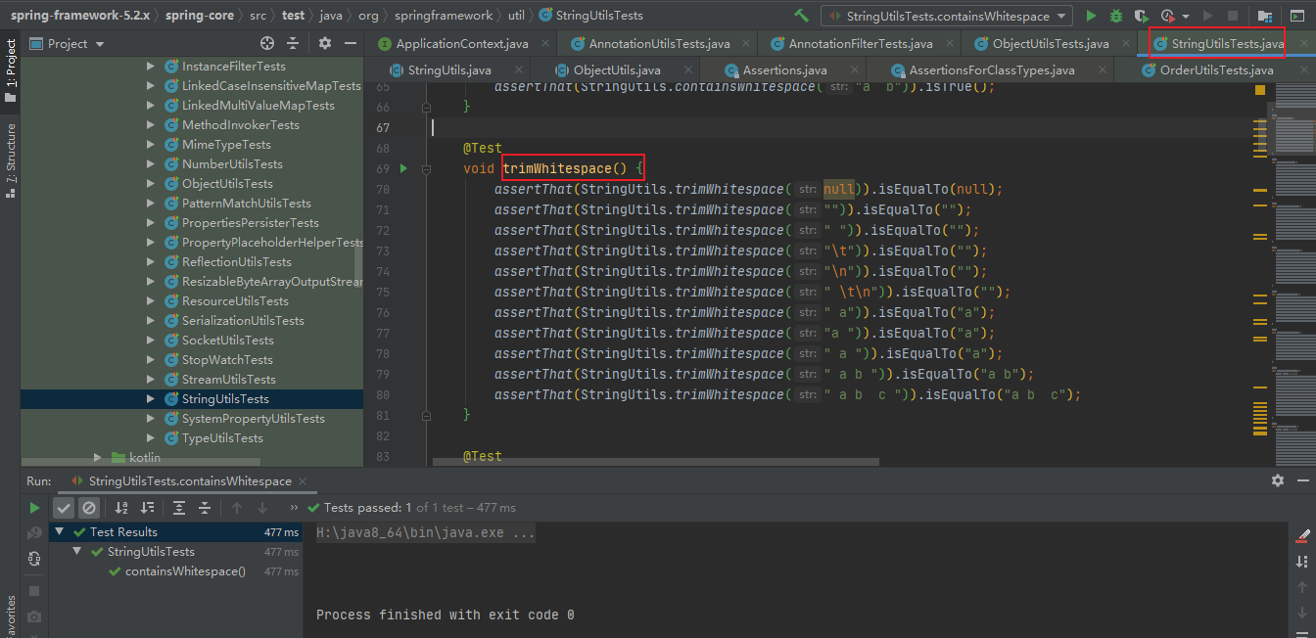This screenshot has width=1316, height=638.
Task: Open Project panel gear settings
Action: point(325,43)
